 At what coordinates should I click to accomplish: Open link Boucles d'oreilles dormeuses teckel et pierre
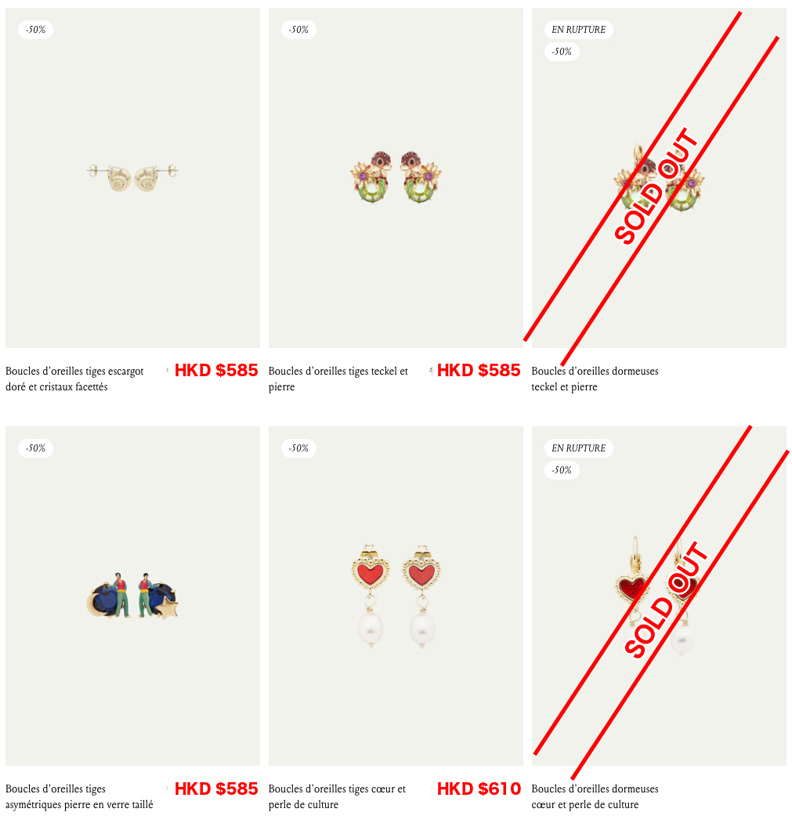[595, 379]
